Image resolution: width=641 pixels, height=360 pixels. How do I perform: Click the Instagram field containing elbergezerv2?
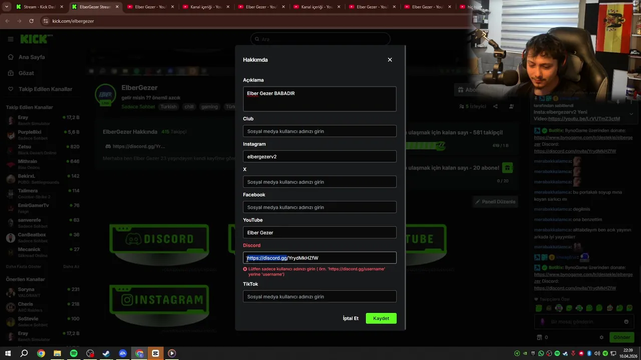pos(319,156)
